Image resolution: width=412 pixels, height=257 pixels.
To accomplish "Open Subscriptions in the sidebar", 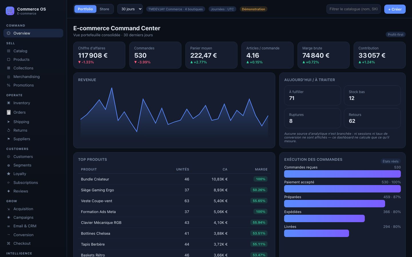I will pyautogui.click(x=33, y=182).
